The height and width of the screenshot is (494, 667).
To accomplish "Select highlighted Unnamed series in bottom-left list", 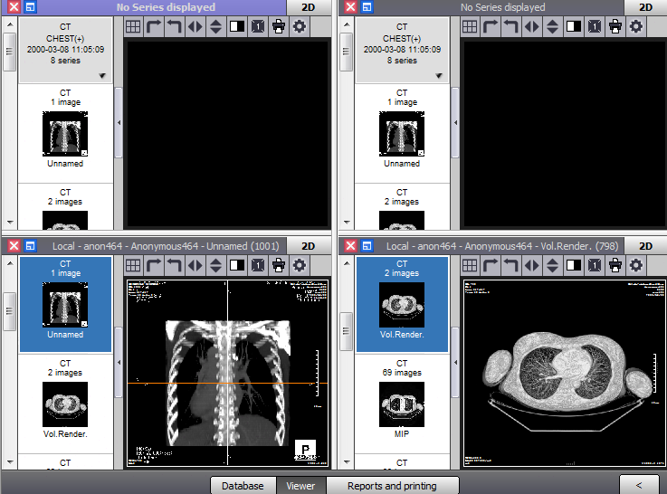I will (65, 304).
